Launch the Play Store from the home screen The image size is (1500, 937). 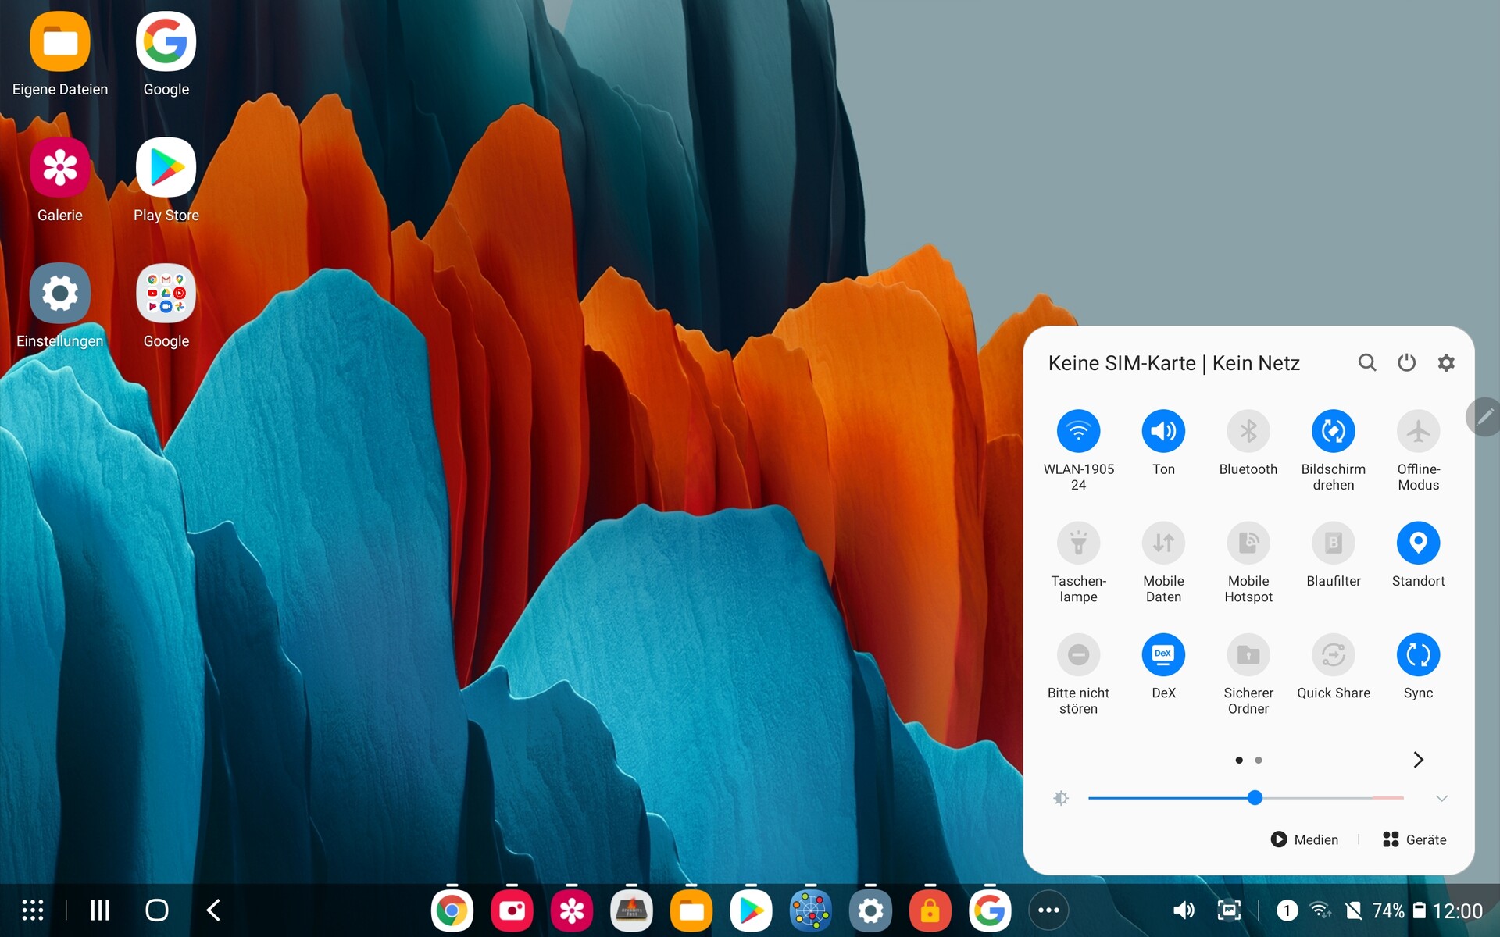pos(166,166)
